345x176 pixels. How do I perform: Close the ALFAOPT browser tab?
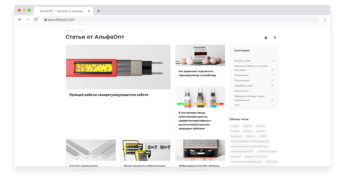coord(89,11)
